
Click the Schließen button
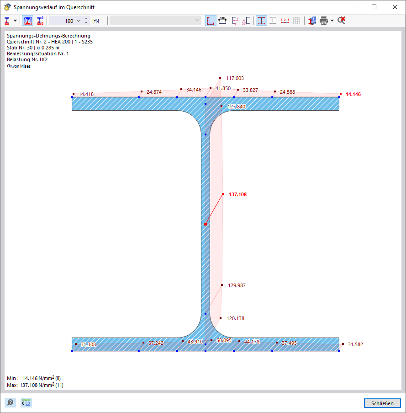pos(382,403)
